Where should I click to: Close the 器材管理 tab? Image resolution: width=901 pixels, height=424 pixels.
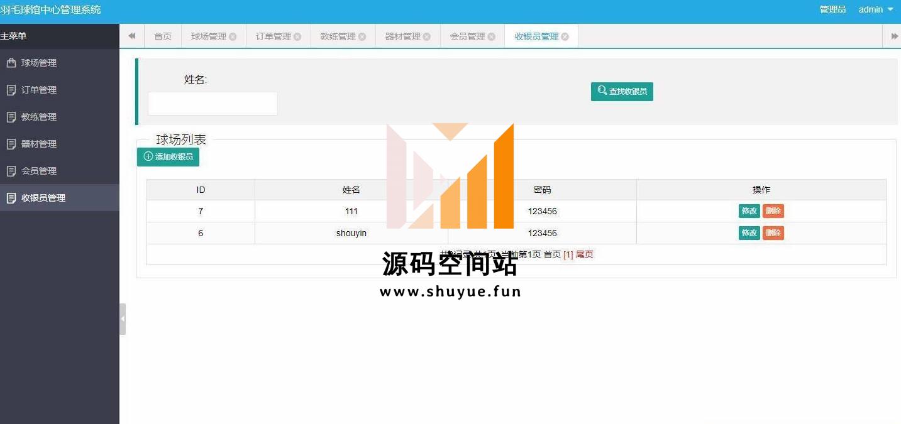coord(427,37)
